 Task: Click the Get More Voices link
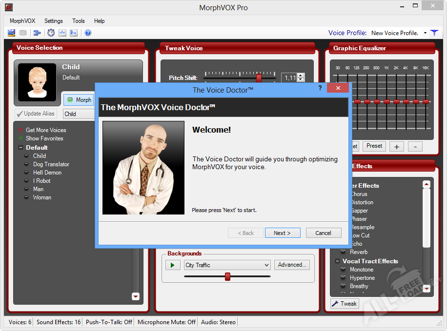(45, 130)
